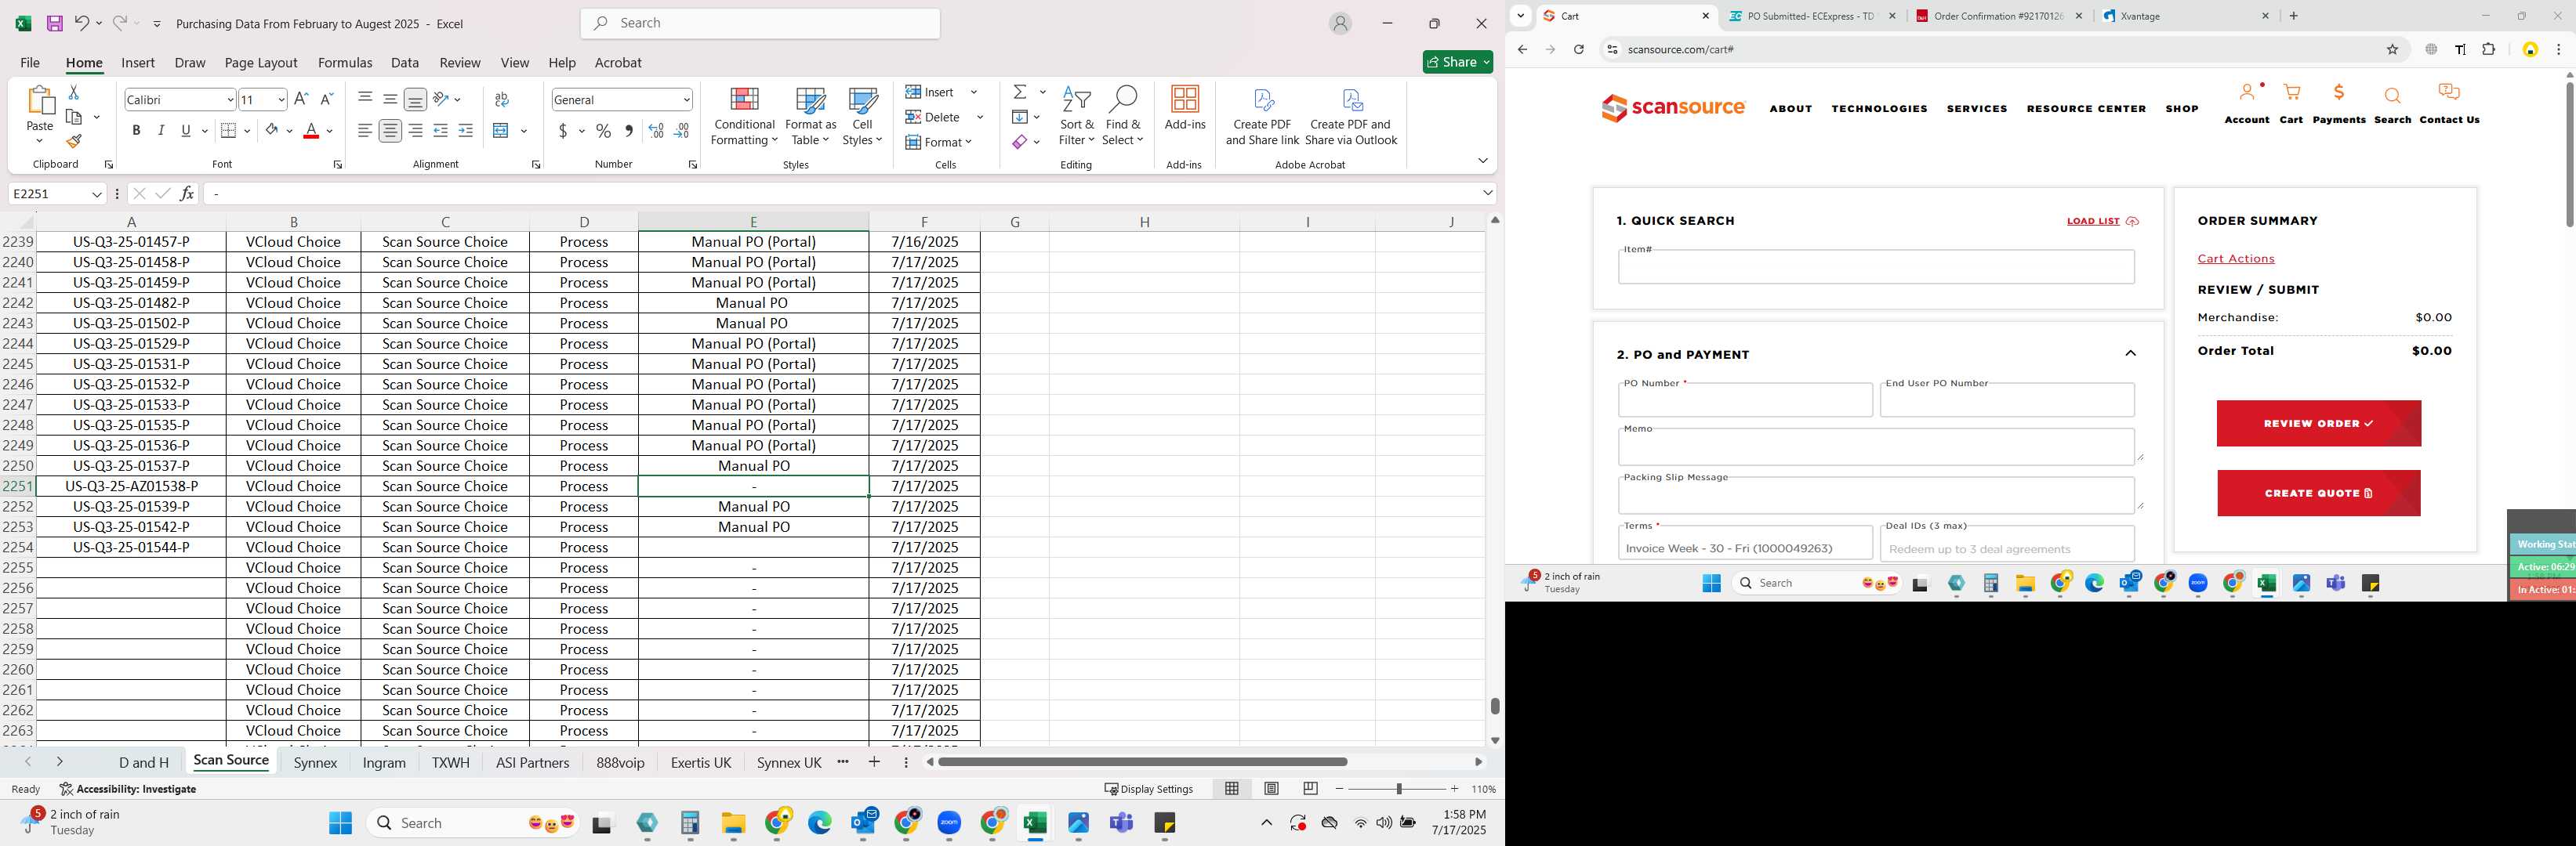
Task: Click Increase Indent icon
Action: [466, 131]
